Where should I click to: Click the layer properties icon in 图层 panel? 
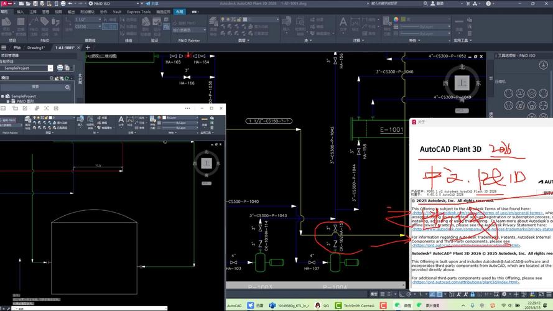pyautogui.click(x=214, y=21)
